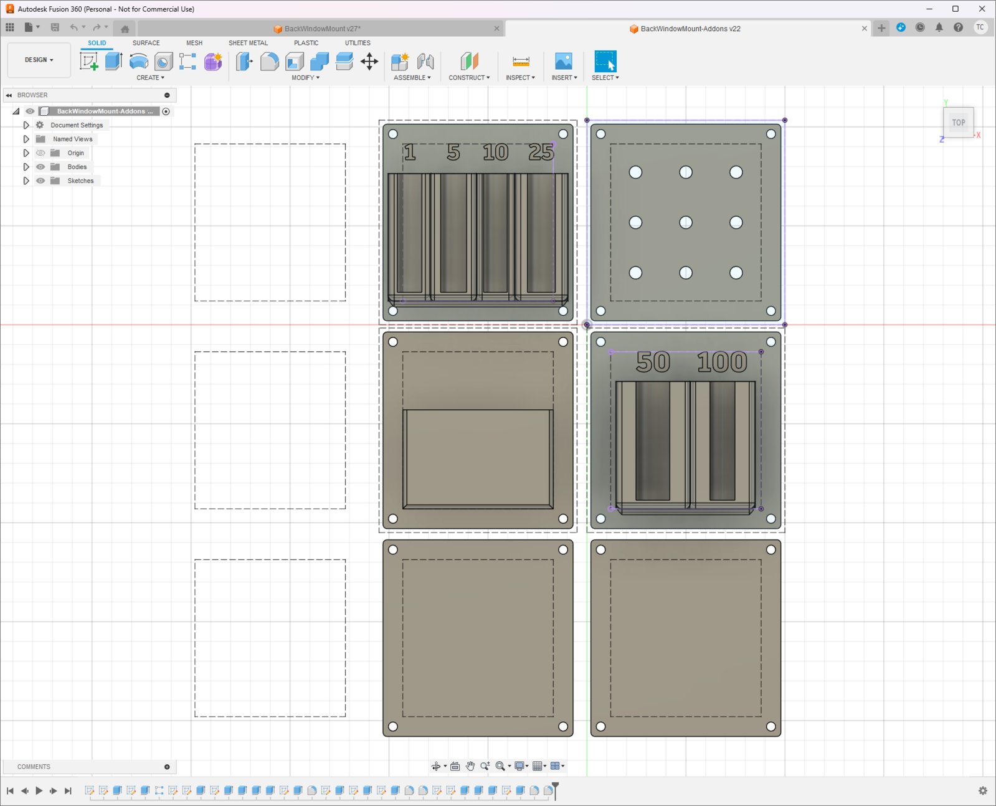Open the CREATE dropdown menu
Screen dimensions: 996x806
pyautogui.click(x=150, y=78)
